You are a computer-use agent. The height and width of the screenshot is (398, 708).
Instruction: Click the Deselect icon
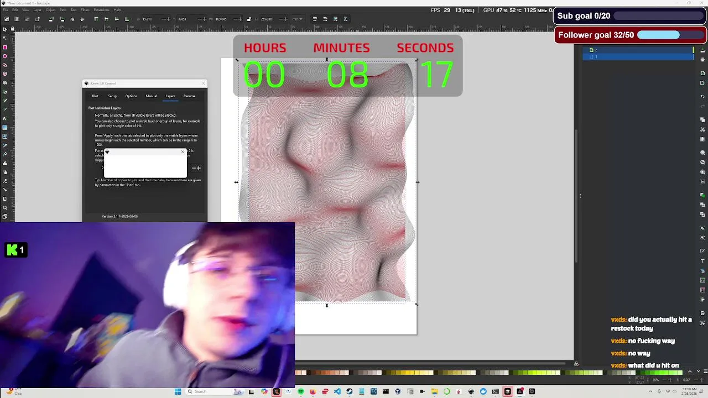pos(27,19)
